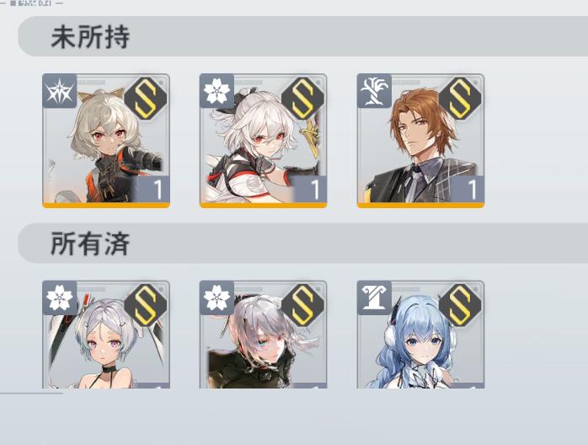Select the cat-eared girl's portrait under 未所持
Screen dimensions: 588x445
[x=106, y=141]
